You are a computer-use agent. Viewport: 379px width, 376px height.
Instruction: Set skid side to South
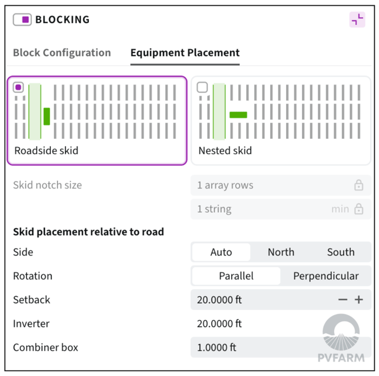341,252
